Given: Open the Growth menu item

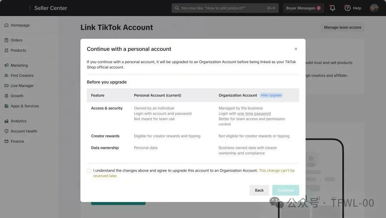Looking at the screenshot, I should click(x=17, y=96).
